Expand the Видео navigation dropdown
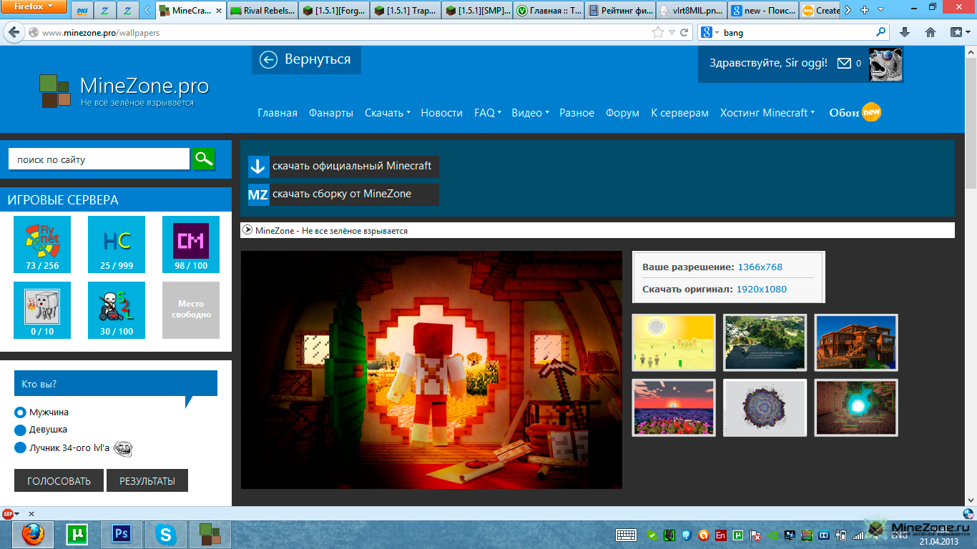 (530, 113)
